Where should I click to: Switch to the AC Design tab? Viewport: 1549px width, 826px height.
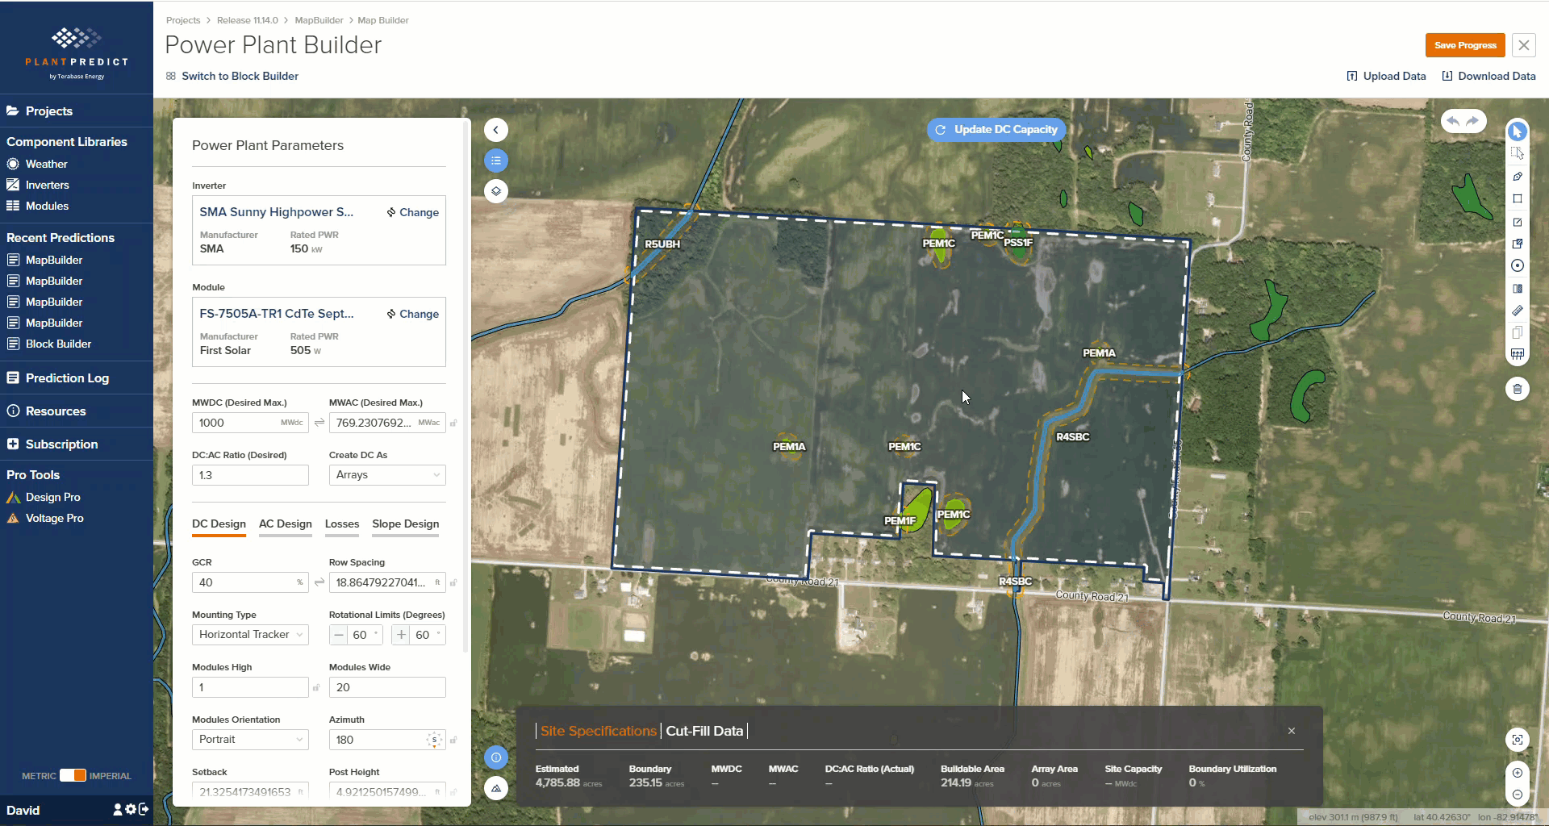tap(285, 524)
